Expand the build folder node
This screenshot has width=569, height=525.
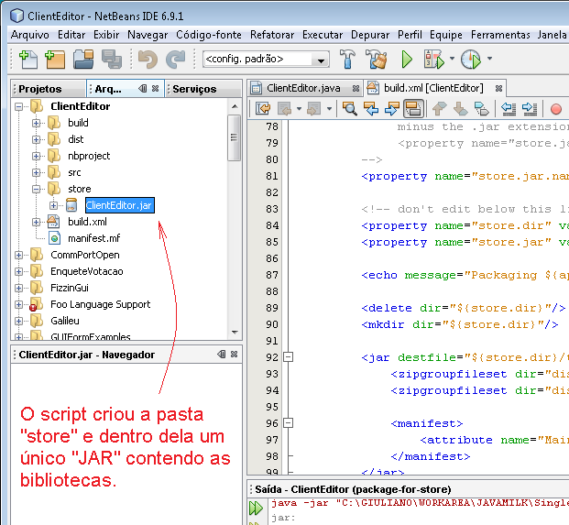click(x=36, y=123)
